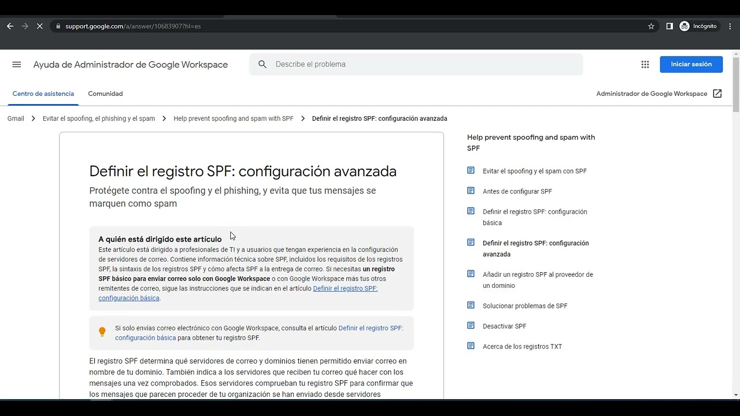Click the browser forward arrow
Viewport: 740px width, 416px height.
(x=25, y=26)
